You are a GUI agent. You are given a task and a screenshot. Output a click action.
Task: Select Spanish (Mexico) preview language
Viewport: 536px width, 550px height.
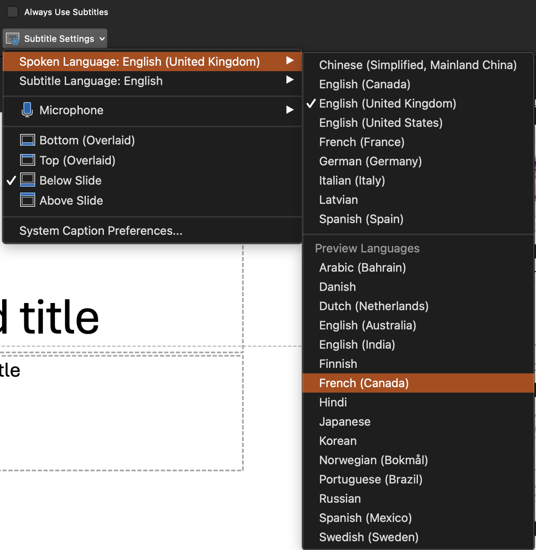click(418, 518)
